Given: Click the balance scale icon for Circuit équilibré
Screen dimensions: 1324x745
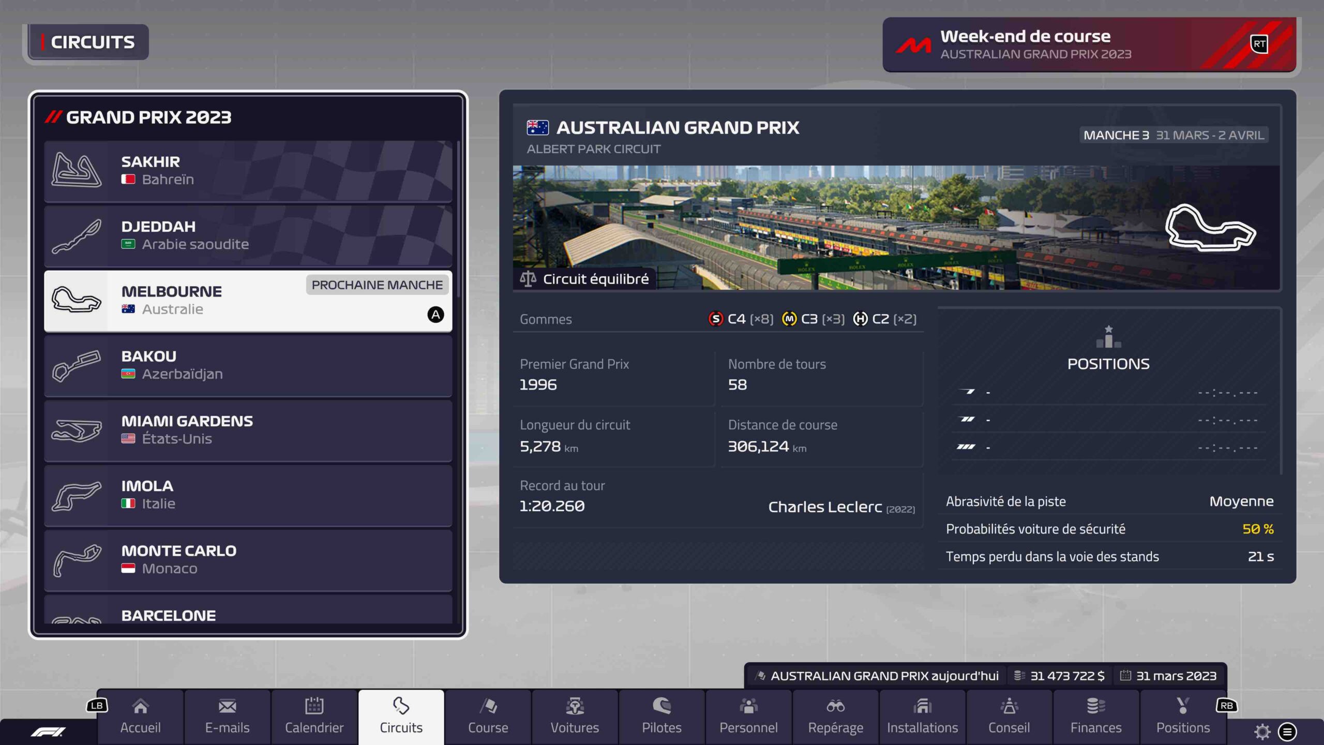Looking at the screenshot, I should pos(528,279).
